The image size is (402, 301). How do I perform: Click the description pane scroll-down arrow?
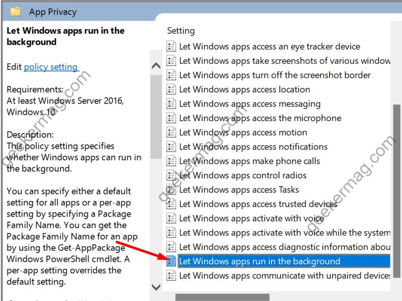point(156,286)
